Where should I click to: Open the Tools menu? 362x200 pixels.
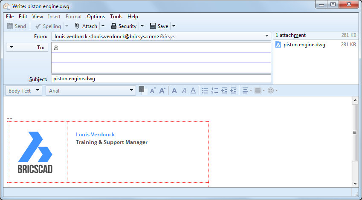(x=116, y=17)
